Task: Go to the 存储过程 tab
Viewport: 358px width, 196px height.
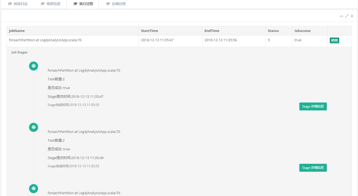Action: pos(116,4)
